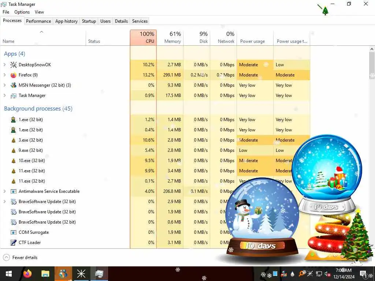This screenshot has width=375, height=281.
Task: Switch to the App history tab
Action: coord(67,21)
